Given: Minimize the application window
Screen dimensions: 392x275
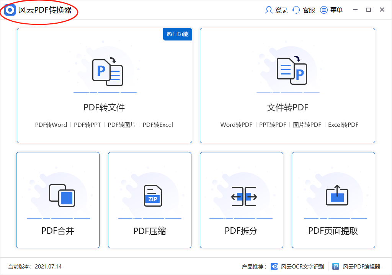Looking at the screenshot, I should pos(355,10).
